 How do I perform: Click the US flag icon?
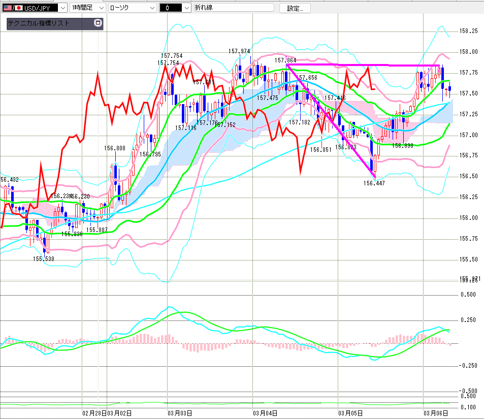tap(6, 8)
